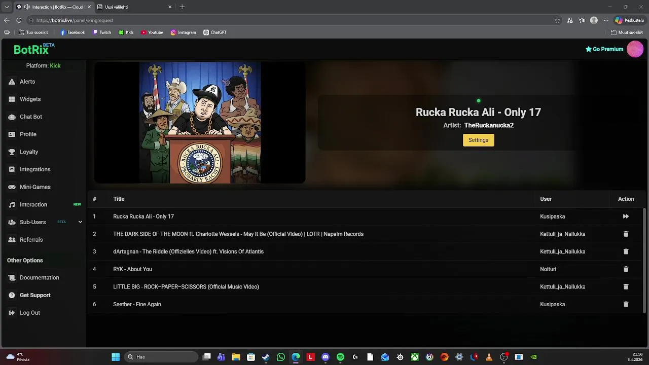Open Alerts in the sidebar
This screenshot has height=365, width=649.
(x=43, y=82)
